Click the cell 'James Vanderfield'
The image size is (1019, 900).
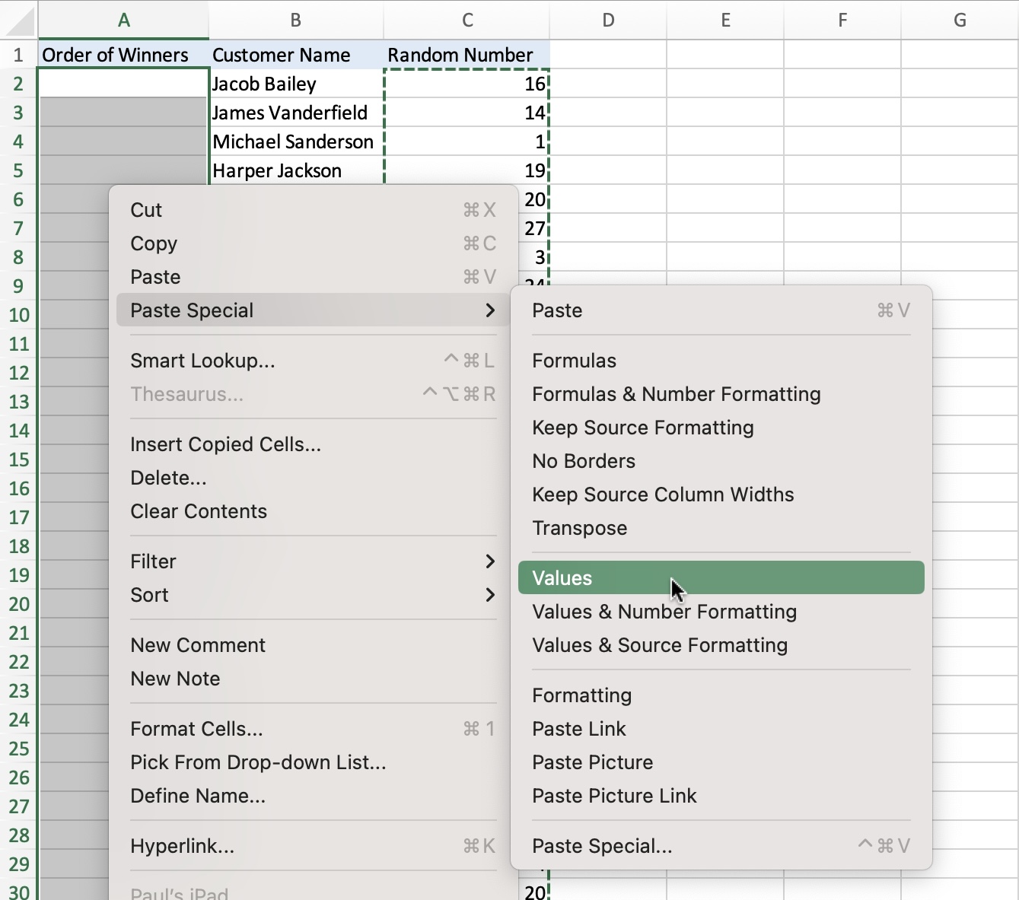tap(296, 113)
